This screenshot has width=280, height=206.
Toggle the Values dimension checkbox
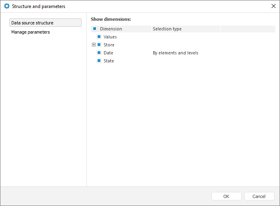tap(99, 37)
